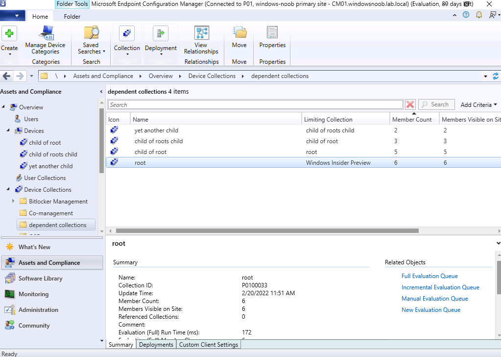
Task: Open the application menu dropdown
Action: pos(13,16)
